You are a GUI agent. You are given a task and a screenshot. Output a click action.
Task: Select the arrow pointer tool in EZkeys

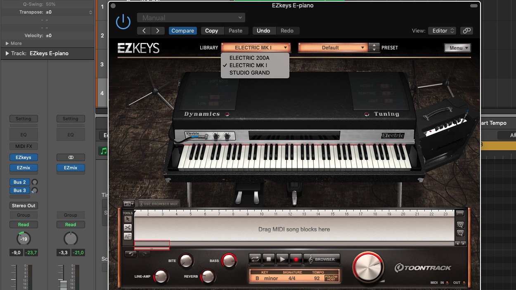pyautogui.click(x=128, y=219)
